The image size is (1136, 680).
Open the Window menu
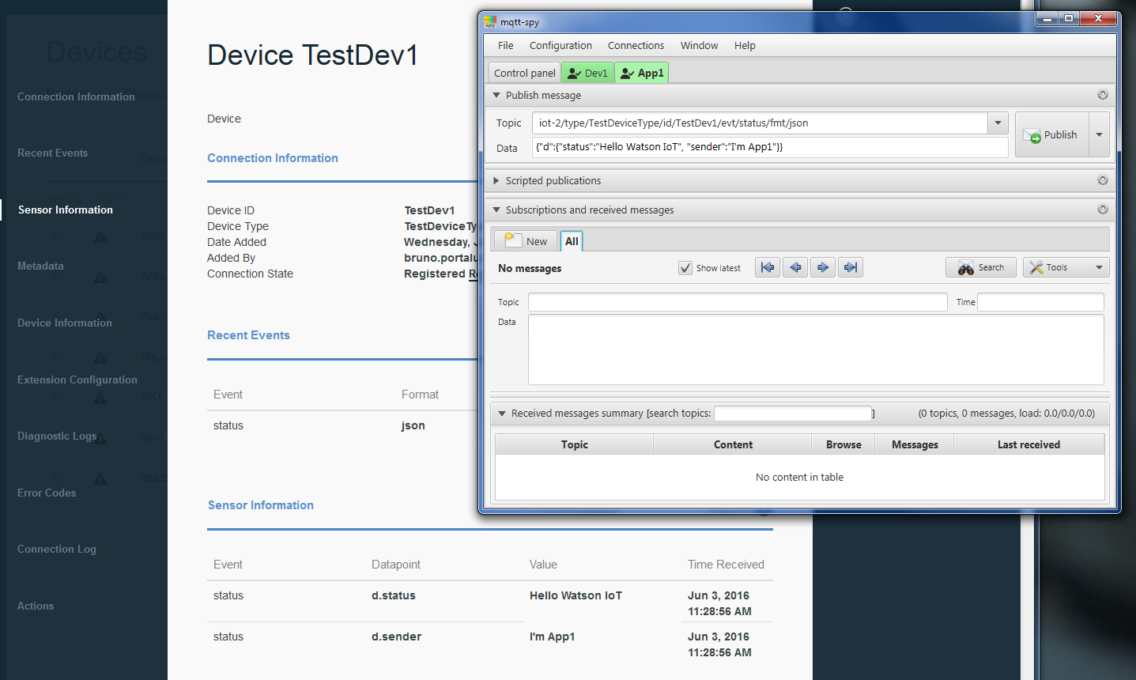pyautogui.click(x=700, y=45)
